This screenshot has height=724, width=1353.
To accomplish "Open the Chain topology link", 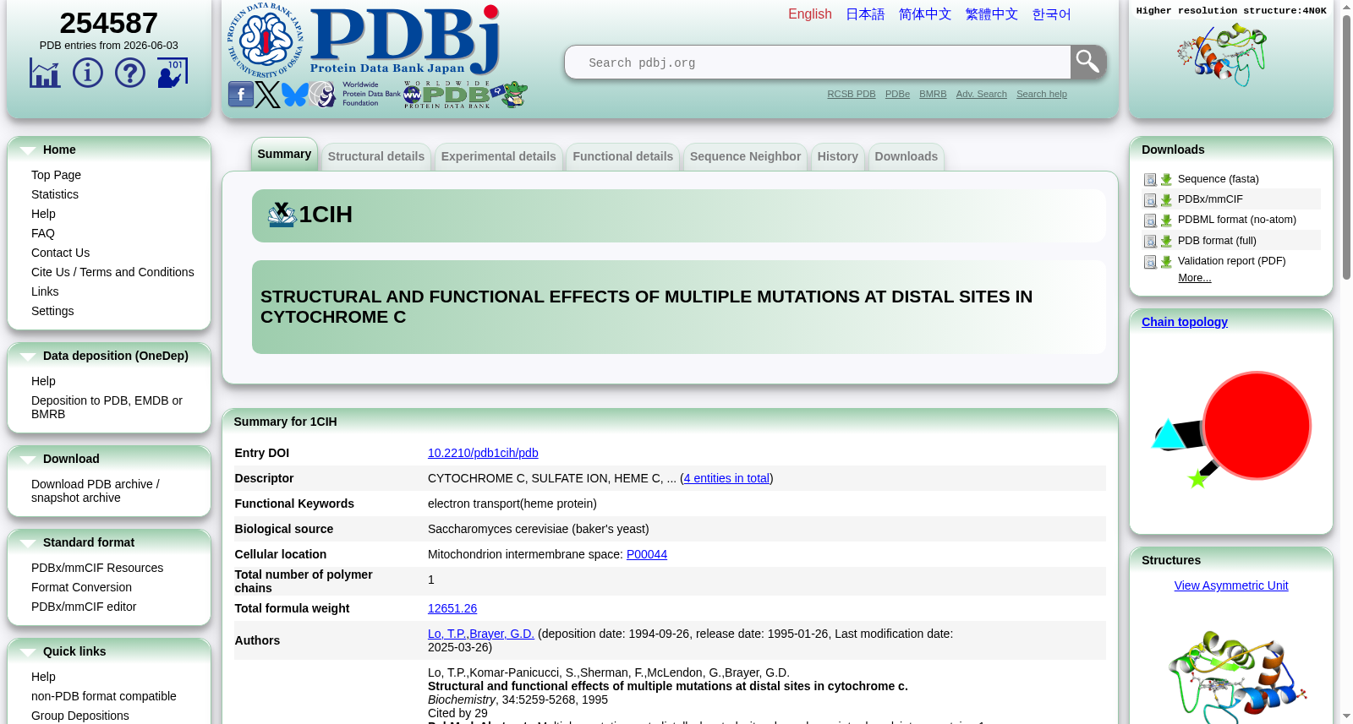I will click(1185, 322).
